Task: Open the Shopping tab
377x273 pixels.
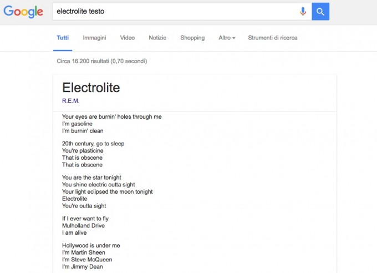Action: [x=192, y=38]
